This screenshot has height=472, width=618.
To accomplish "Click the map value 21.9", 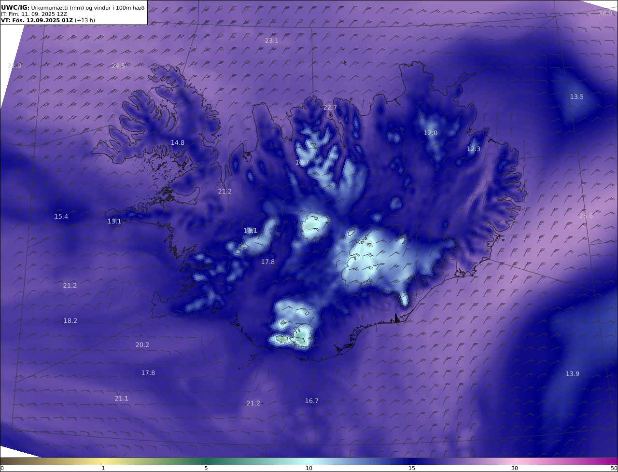I will coord(14,66).
